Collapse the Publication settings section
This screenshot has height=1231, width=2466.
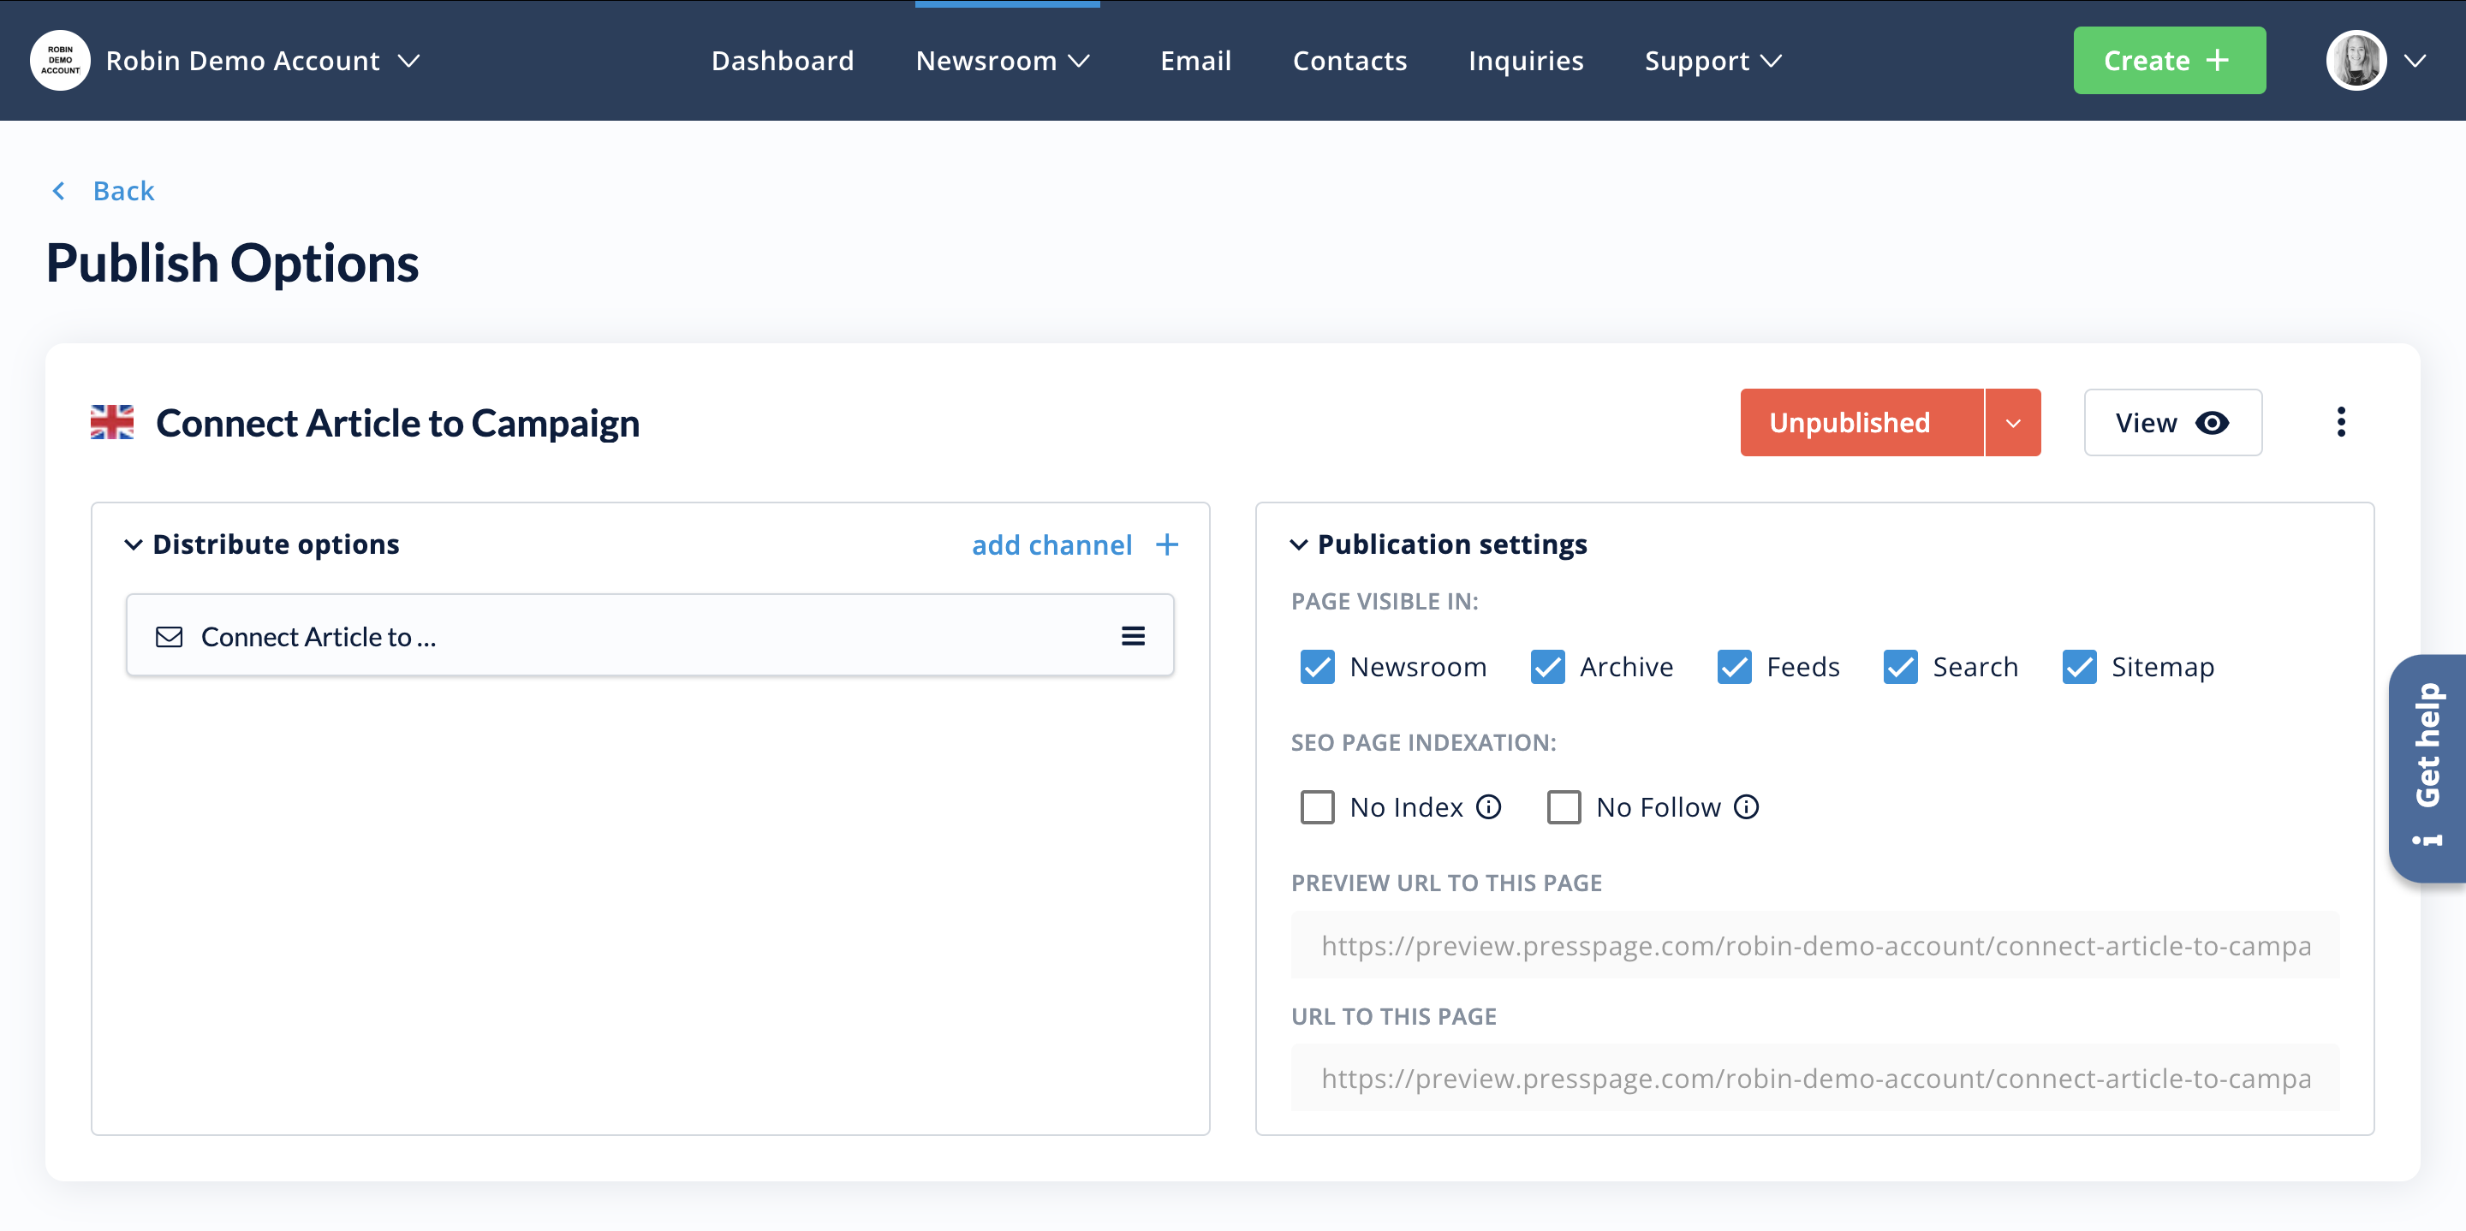pyautogui.click(x=1298, y=544)
